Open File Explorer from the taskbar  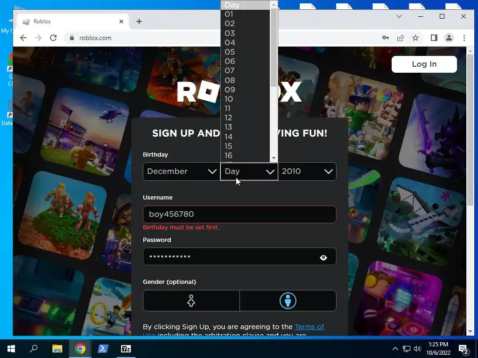57,349
